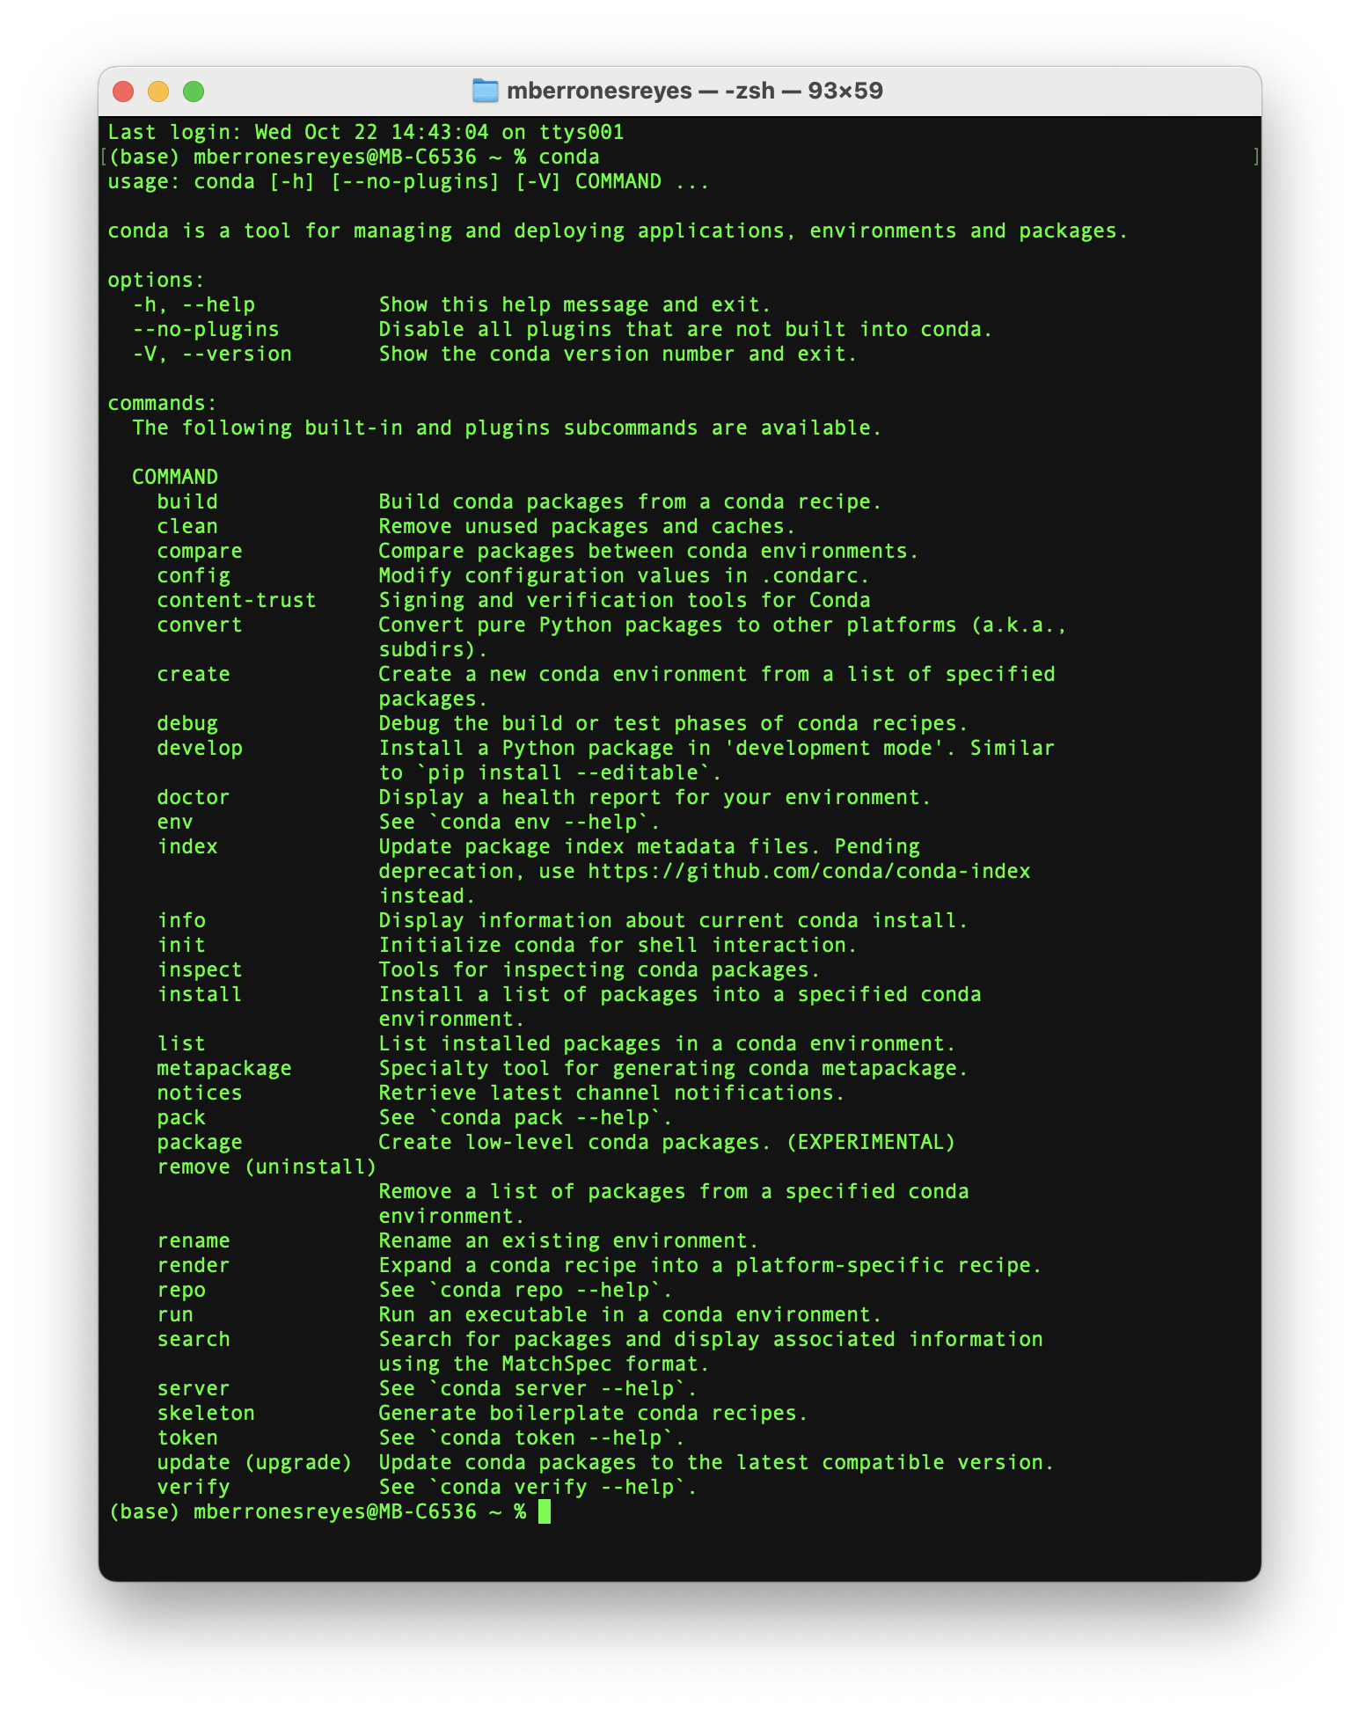
Task: Select the 'skeleton' command name
Action: pyautogui.click(x=205, y=1412)
